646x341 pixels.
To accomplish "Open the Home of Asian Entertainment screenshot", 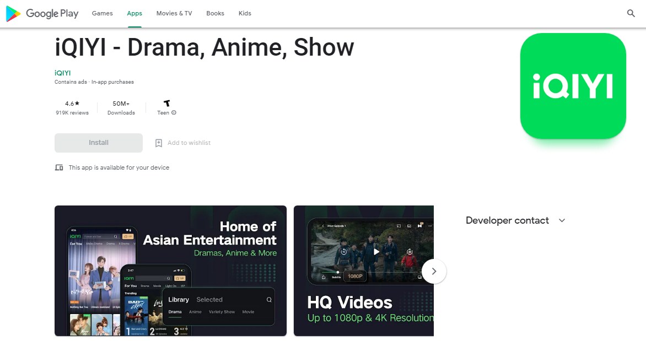I will click(170, 271).
